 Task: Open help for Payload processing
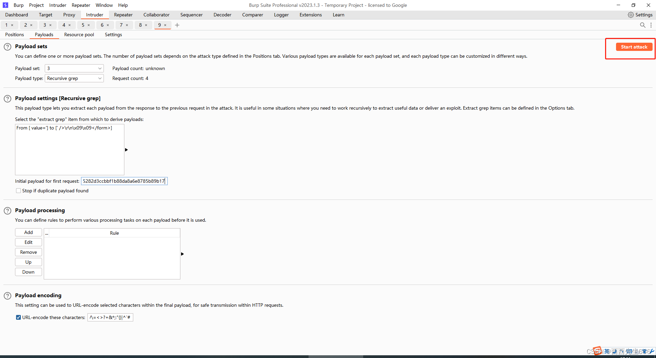8,211
